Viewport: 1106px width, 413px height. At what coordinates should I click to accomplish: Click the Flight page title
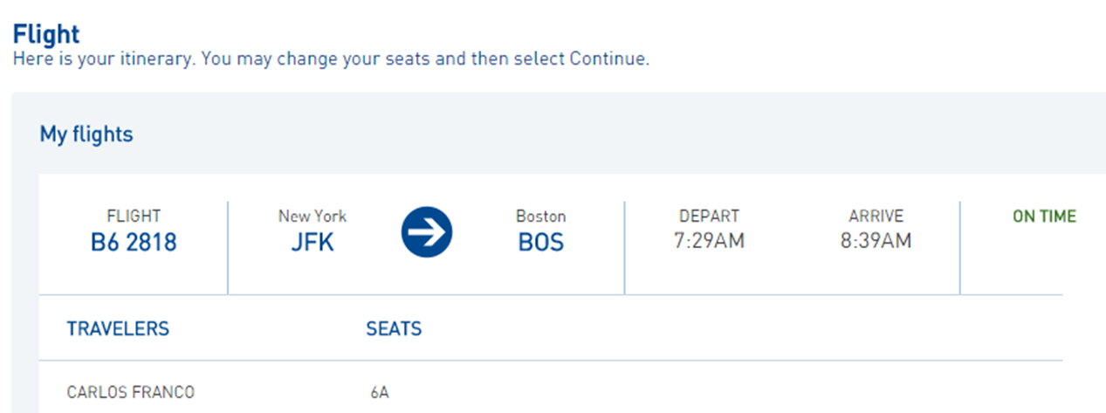click(46, 34)
